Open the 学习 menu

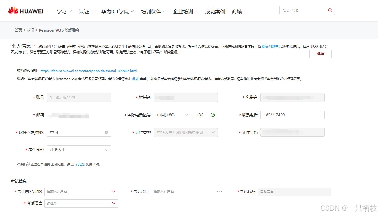click(64, 11)
